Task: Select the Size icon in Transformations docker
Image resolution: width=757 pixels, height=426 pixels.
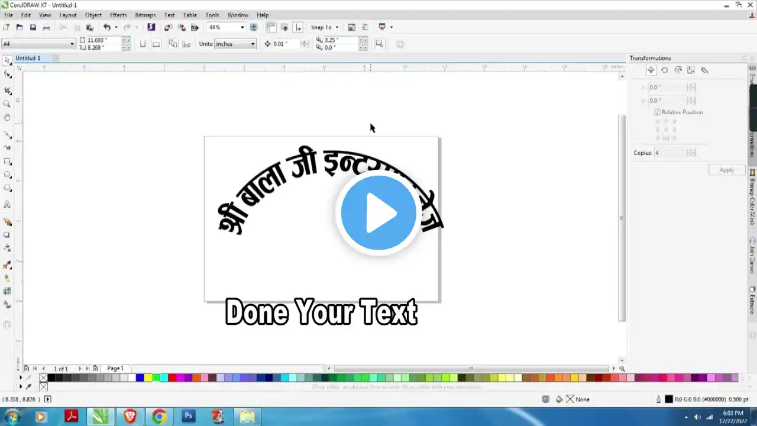Action: click(x=691, y=70)
